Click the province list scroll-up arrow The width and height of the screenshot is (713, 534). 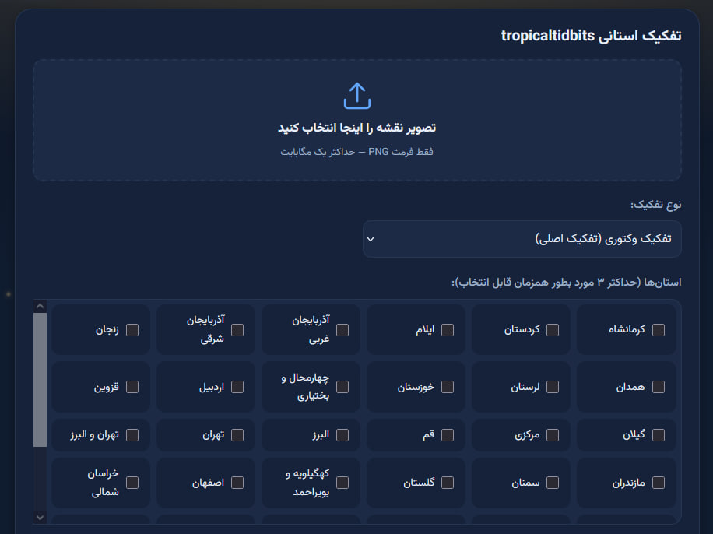pos(40,306)
